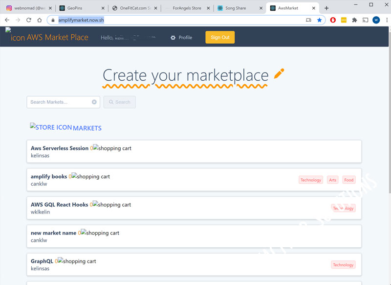The height and width of the screenshot is (285, 391).
Task: Close the GeoPins tab
Action: [x=103, y=8]
